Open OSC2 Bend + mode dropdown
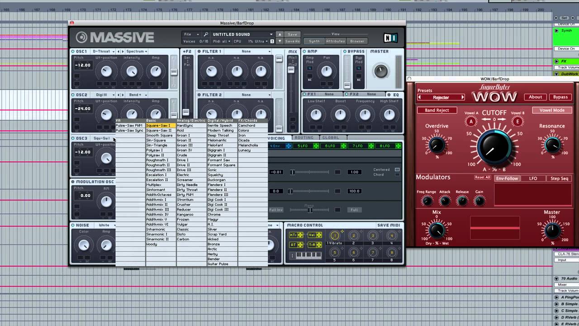579x326 pixels. tap(137, 95)
